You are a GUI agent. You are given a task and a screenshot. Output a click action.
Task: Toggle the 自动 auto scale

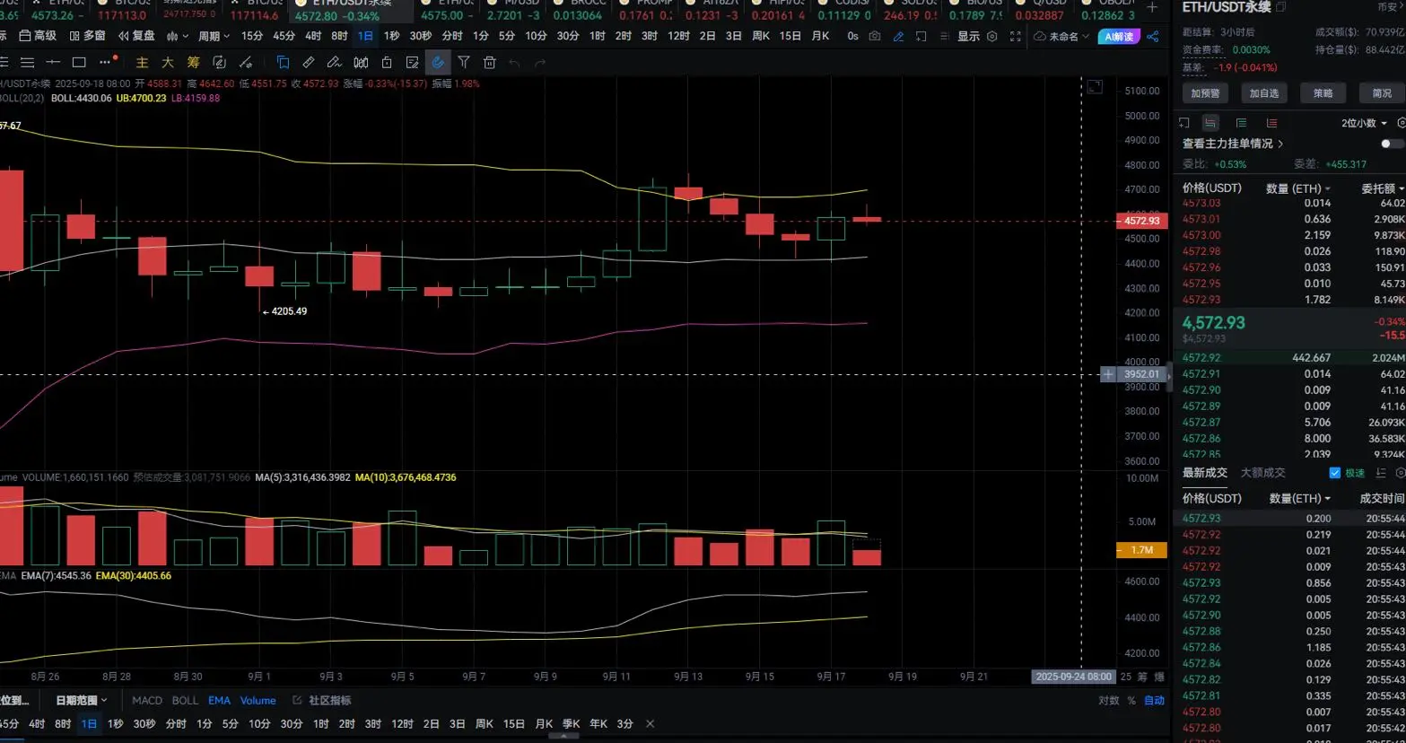point(1155,701)
